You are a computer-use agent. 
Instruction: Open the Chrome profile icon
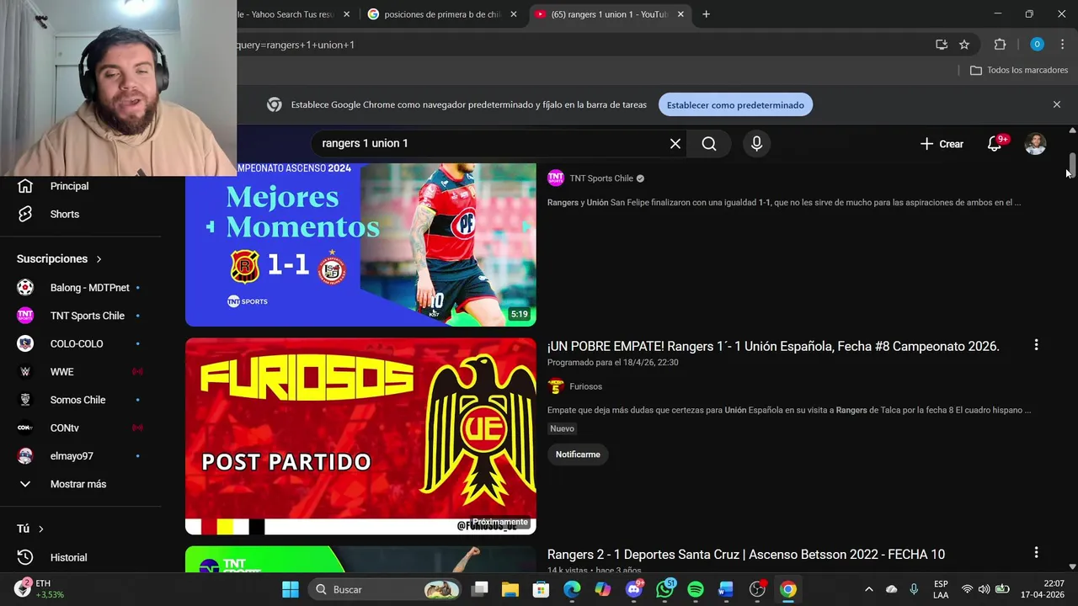[x=1037, y=45]
